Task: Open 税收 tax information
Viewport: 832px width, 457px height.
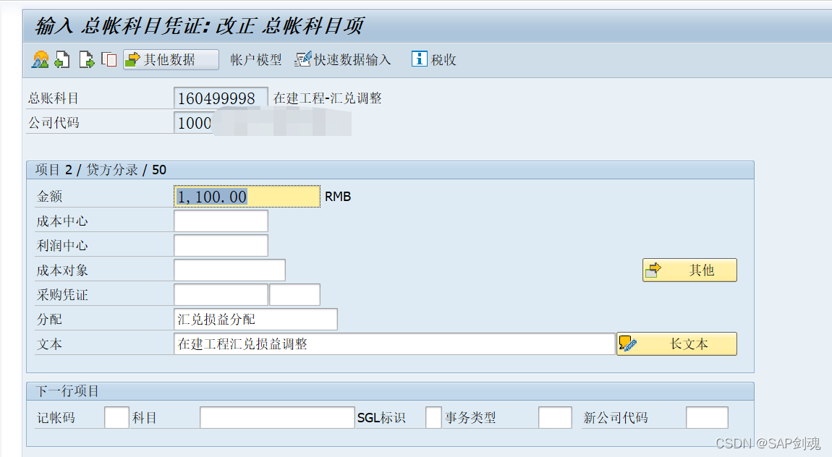Action: coord(434,59)
